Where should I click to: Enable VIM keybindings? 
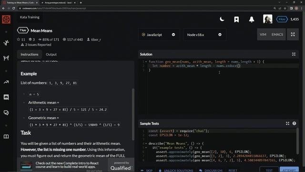click(263, 34)
